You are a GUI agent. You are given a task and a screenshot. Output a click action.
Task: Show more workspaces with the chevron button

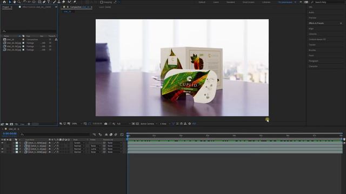[301, 2]
